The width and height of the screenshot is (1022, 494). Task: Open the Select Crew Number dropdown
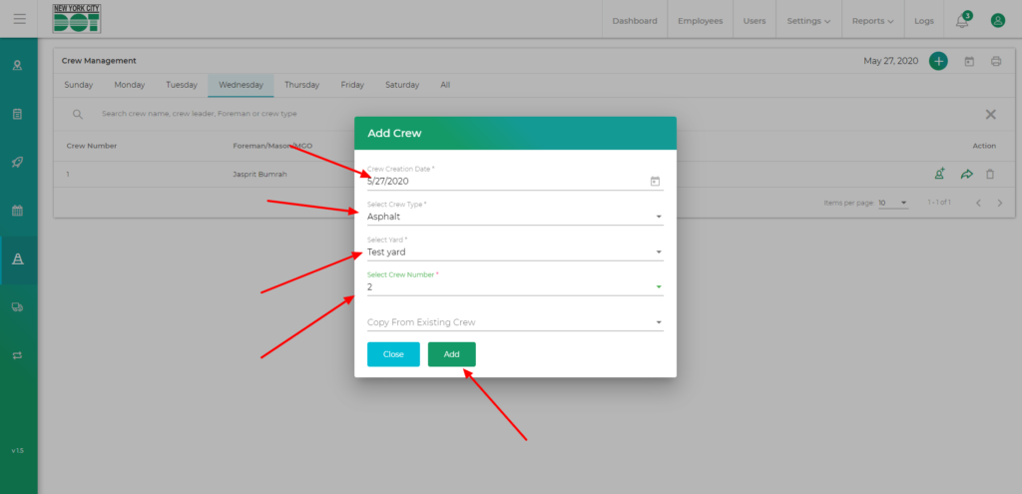(658, 287)
